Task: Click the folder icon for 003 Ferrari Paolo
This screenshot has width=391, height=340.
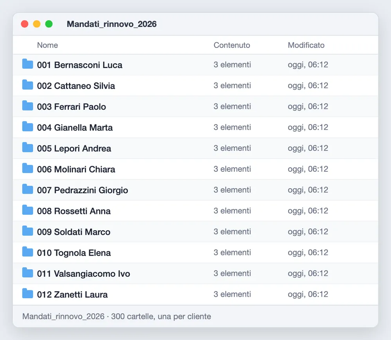Action: coord(27,106)
